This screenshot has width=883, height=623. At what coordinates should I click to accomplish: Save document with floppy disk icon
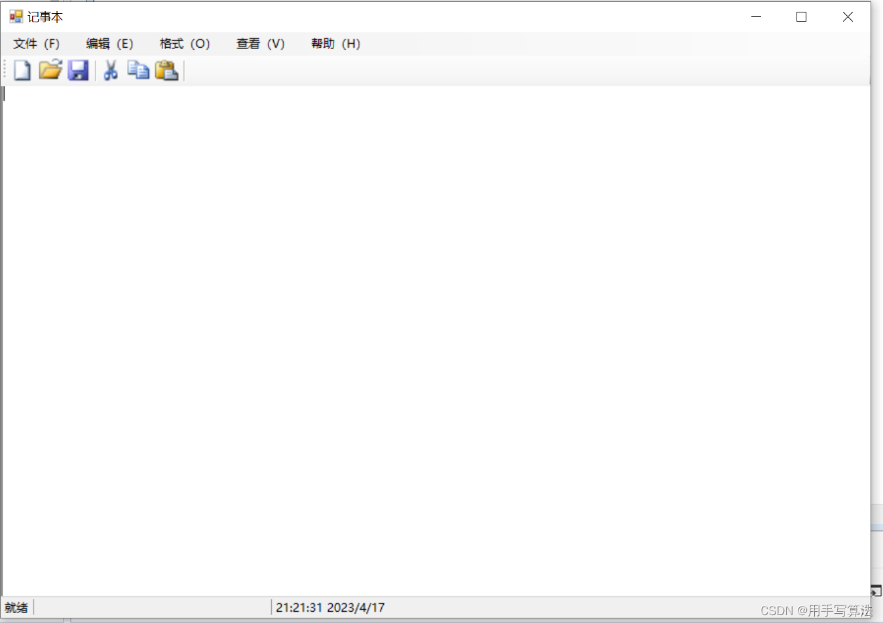[78, 70]
